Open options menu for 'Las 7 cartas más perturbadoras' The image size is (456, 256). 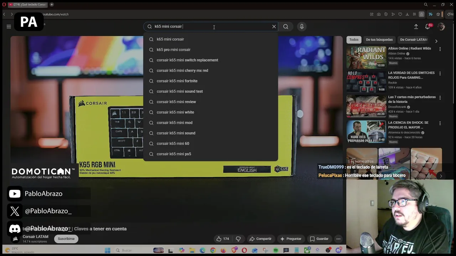coord(440,98)
